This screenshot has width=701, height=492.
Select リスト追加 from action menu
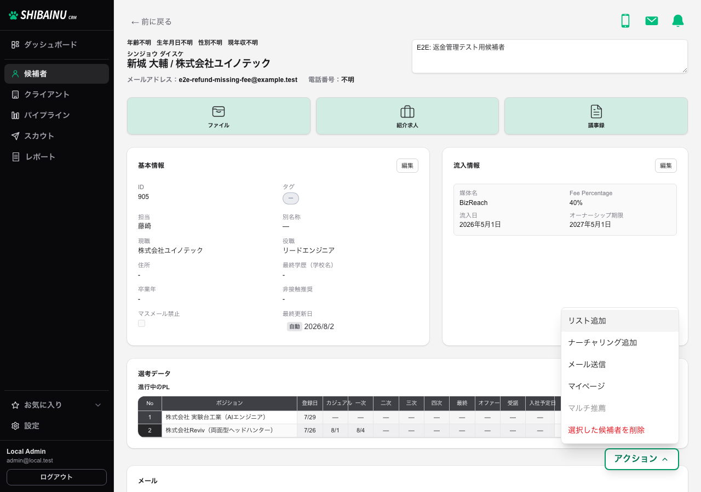(x=620, y=321)
